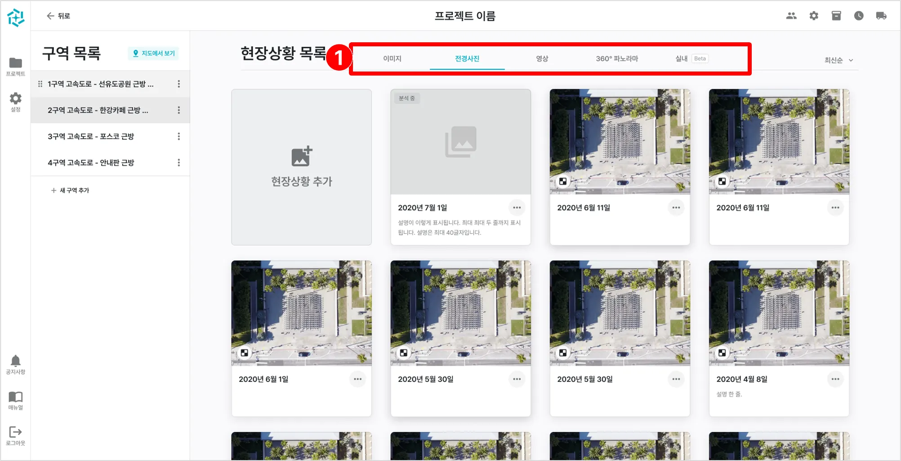
Task: Open 공지사항 bell notifications
Action: coord(15,365)
